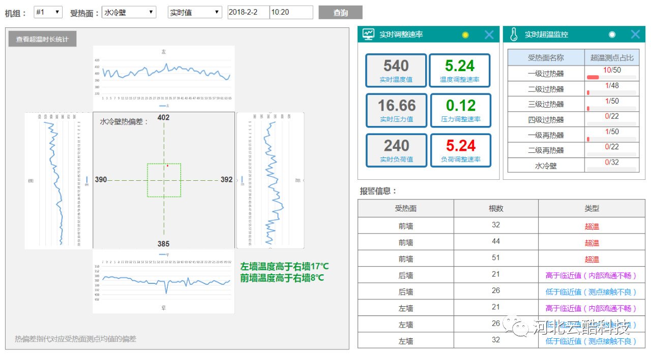
Task: Click the date field showing 2018-2-2
Action: click(x=248, y=12)
